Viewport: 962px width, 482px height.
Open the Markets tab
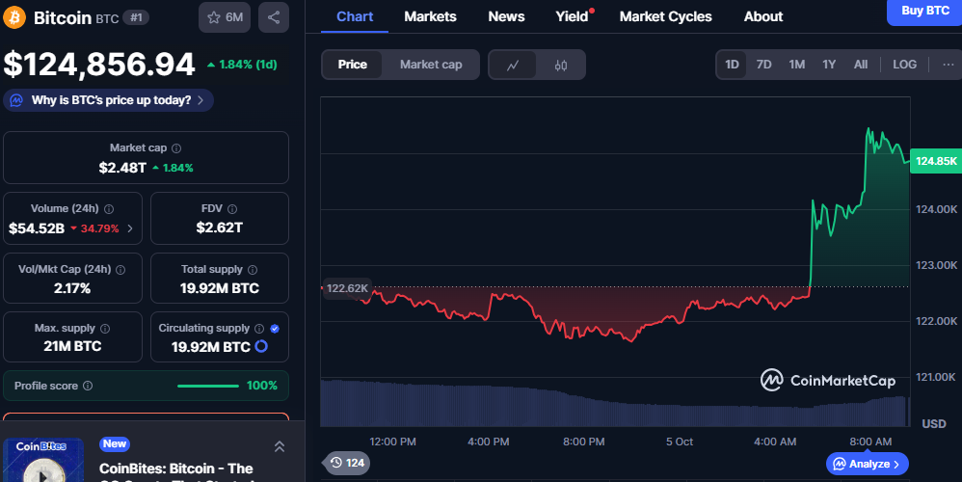click(430, 16)
